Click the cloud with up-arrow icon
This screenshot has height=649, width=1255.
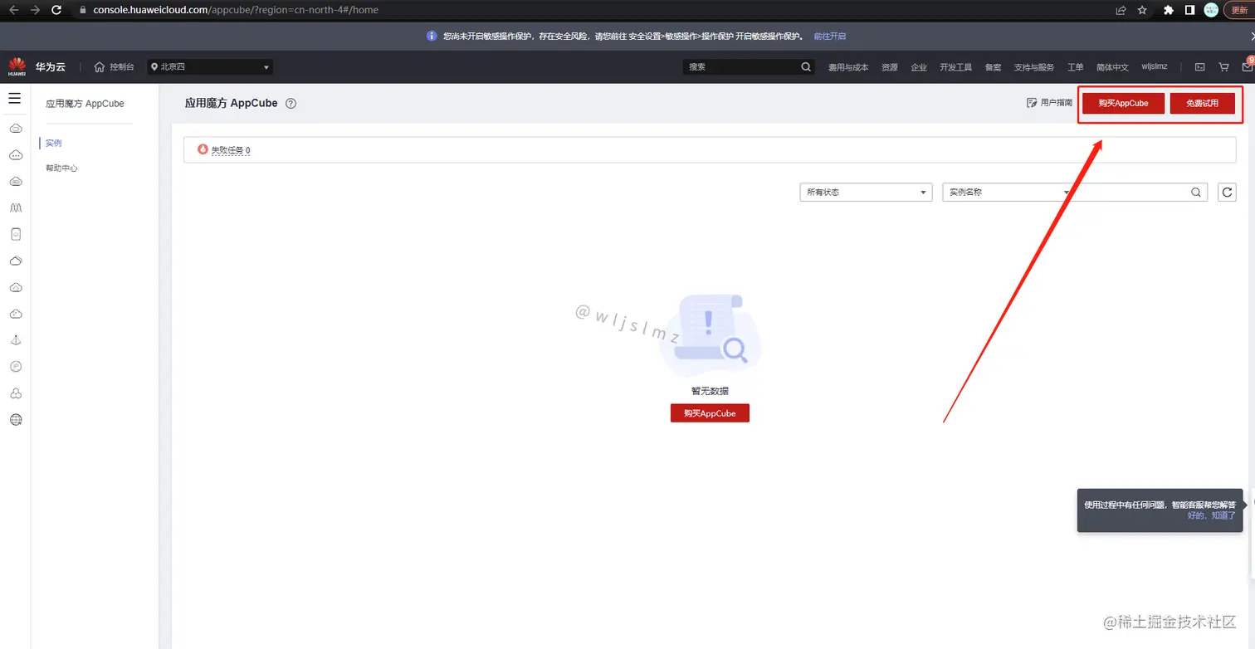tap(16, 287)
